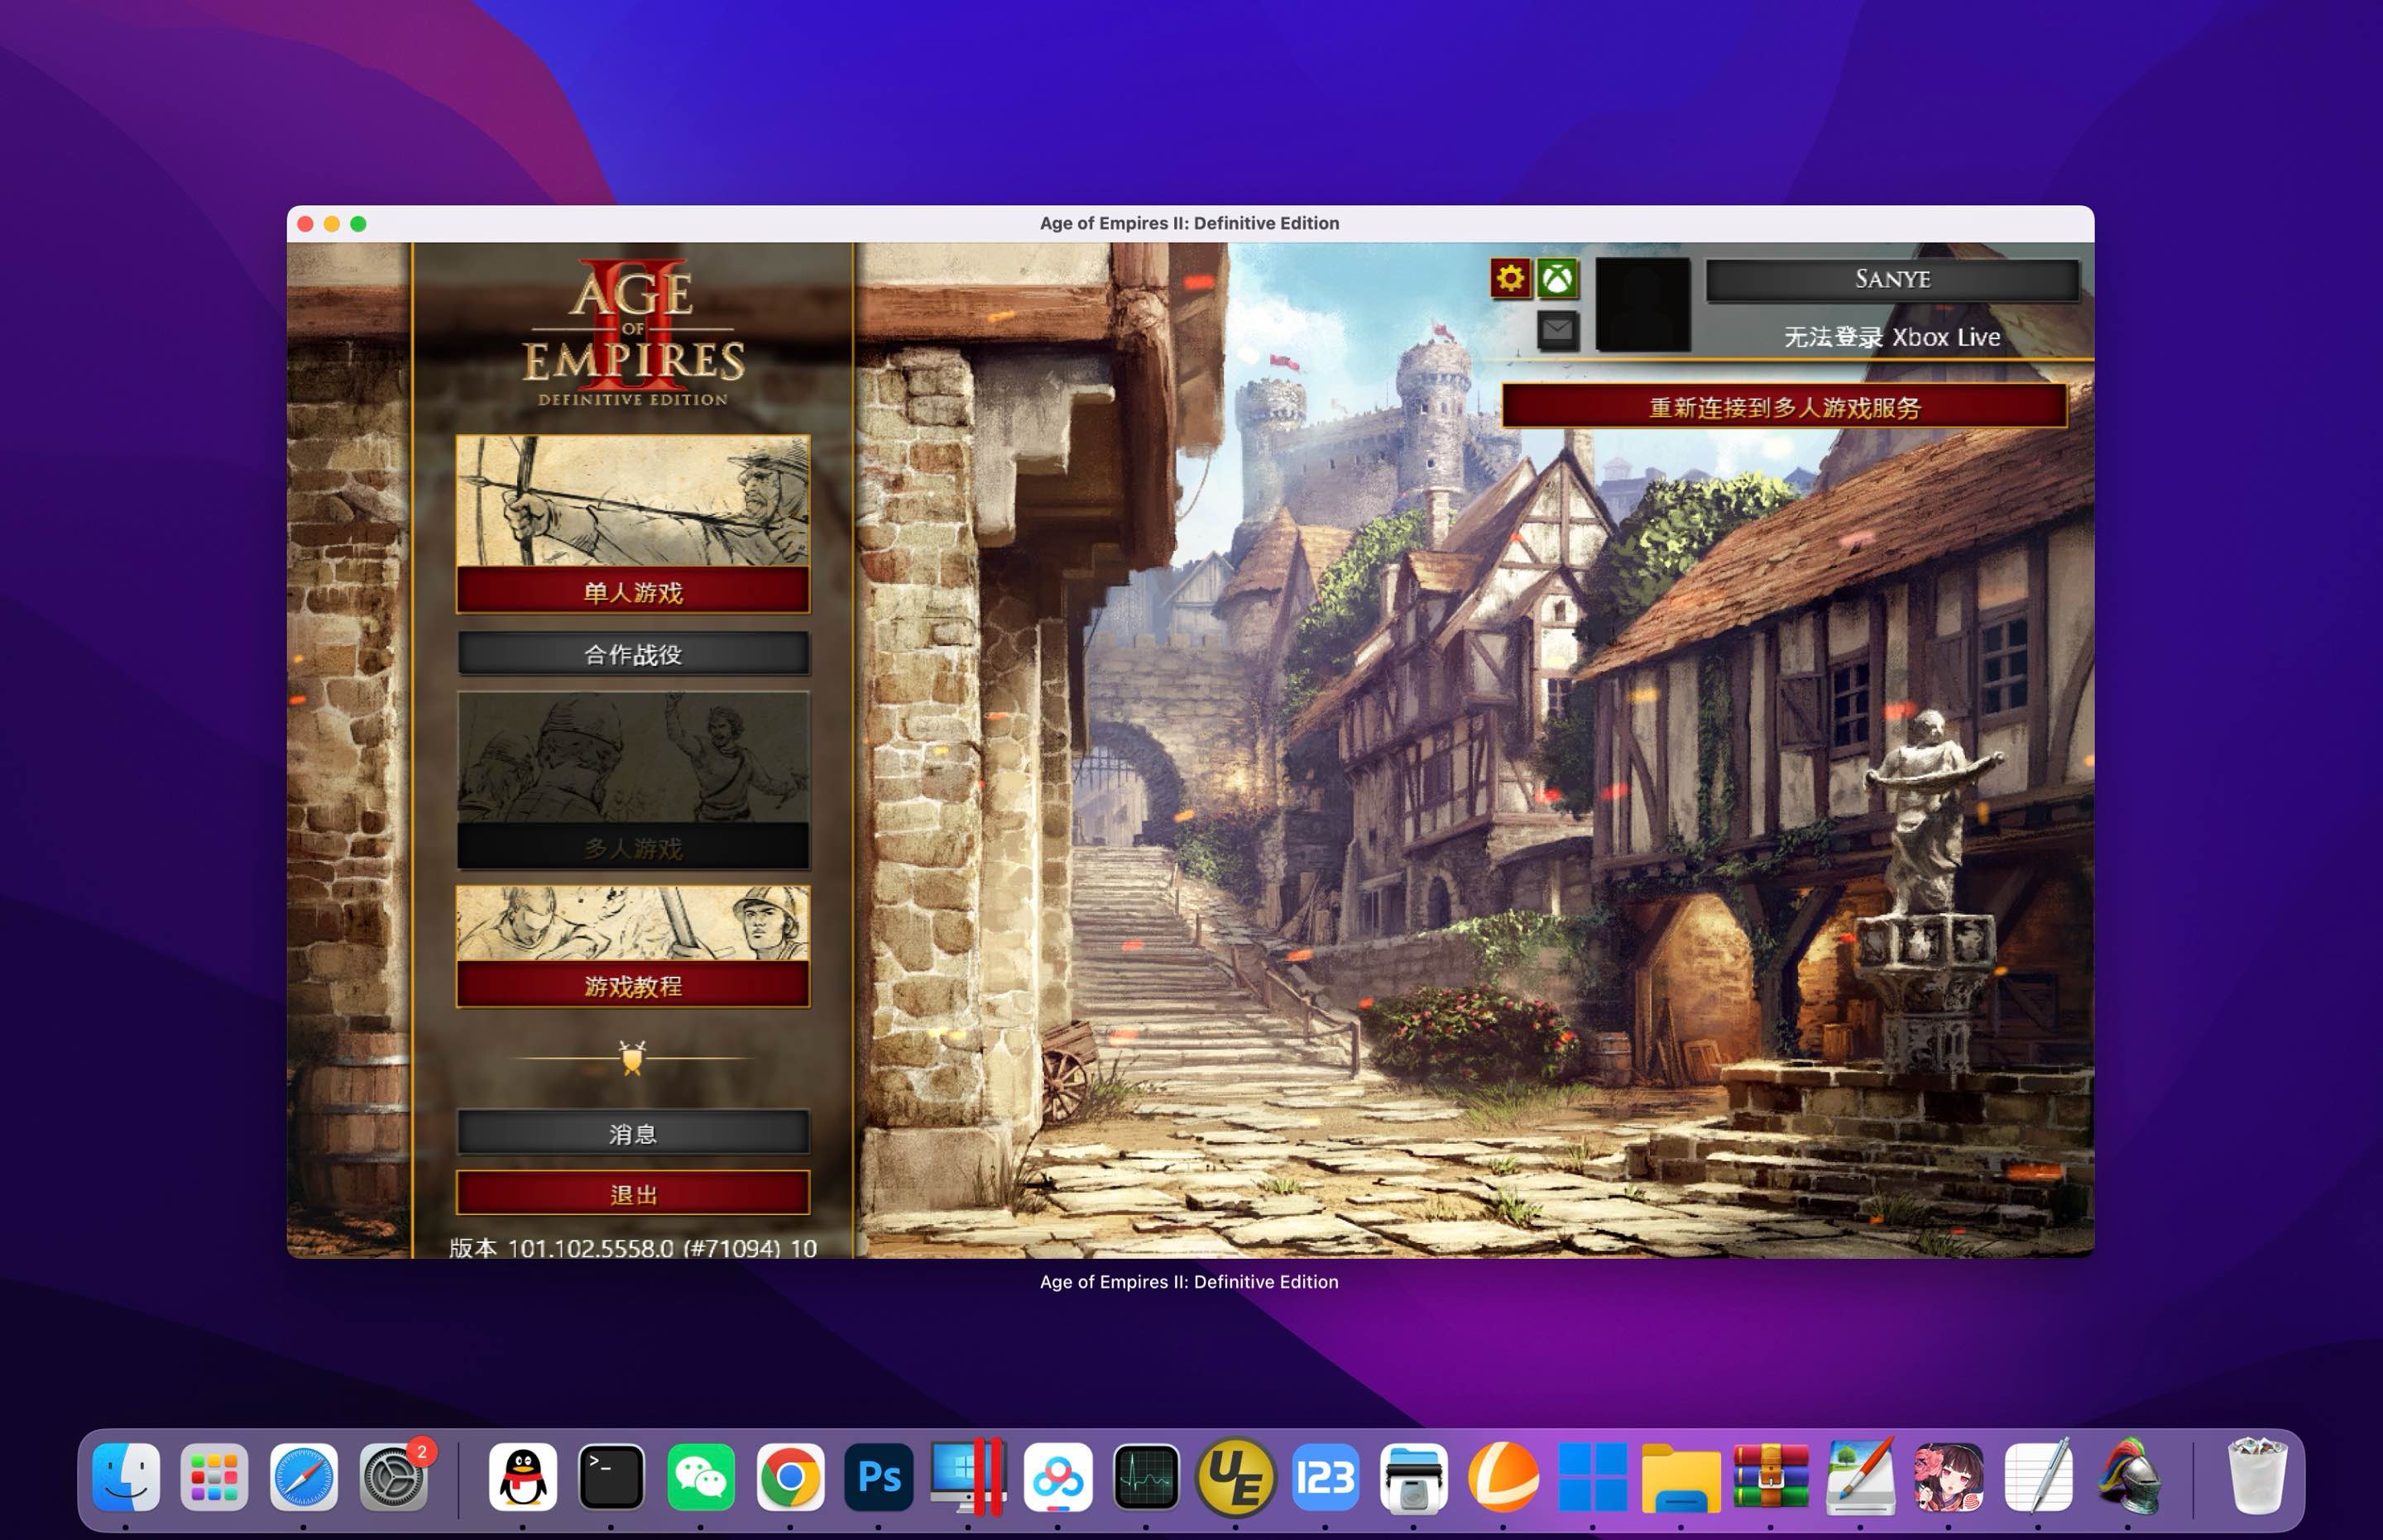The width and height of the screenshot is (2383, 1540).
Task: Open Terminal from the Dock
Action: [611, 1476]
